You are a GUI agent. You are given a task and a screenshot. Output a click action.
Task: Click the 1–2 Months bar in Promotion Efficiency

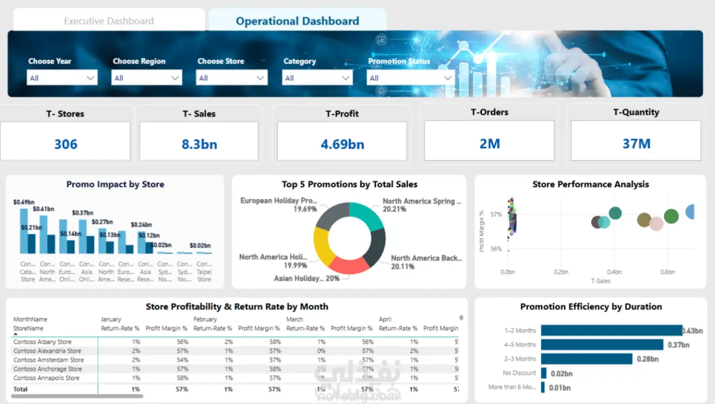(612, 330)
